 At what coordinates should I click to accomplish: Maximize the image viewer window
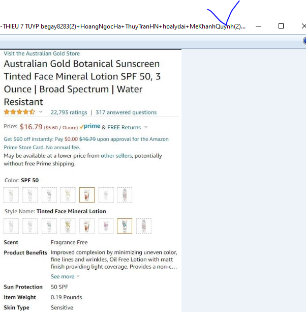tap(281, 26)
